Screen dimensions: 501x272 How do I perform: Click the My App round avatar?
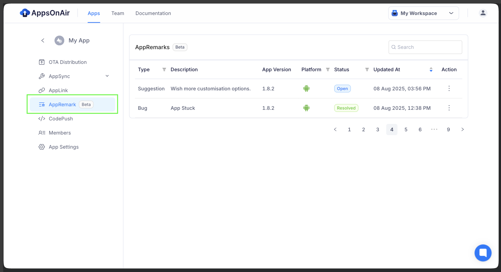59,40
